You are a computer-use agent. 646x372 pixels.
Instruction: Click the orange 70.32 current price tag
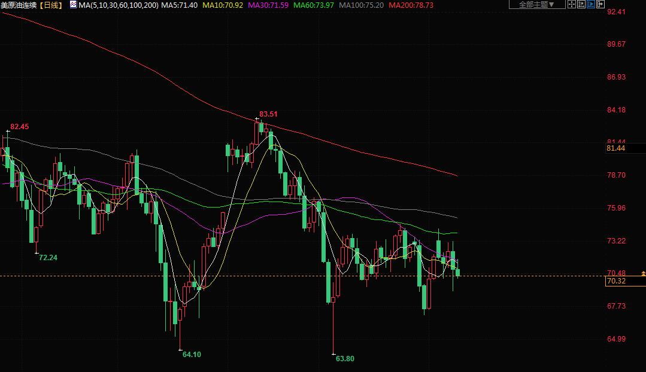point(616,281)
